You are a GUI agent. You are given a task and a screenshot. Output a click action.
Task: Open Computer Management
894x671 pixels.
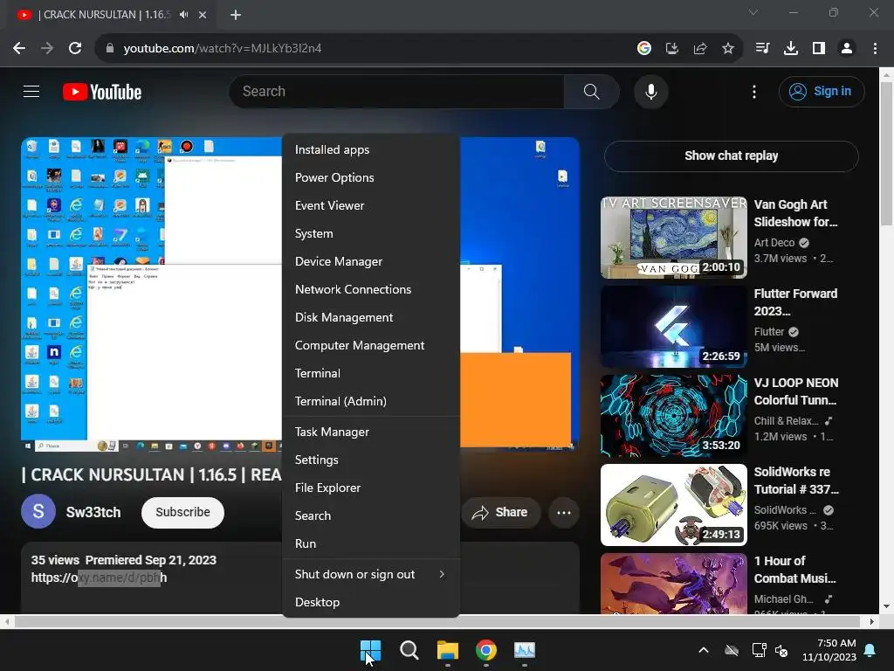370,345
